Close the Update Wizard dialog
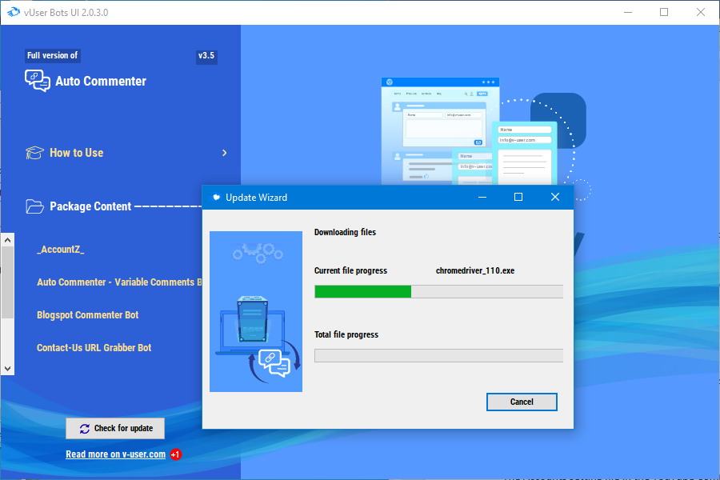This screenshot has width=720, height=480. click(x=555, y=197)
